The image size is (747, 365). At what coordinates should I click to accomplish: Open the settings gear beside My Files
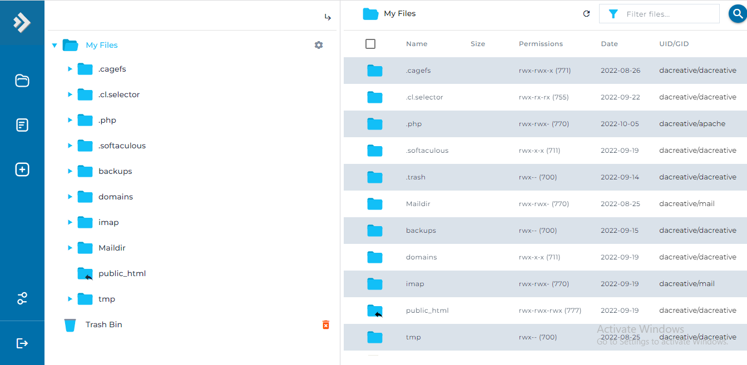(x=318, y=45)
